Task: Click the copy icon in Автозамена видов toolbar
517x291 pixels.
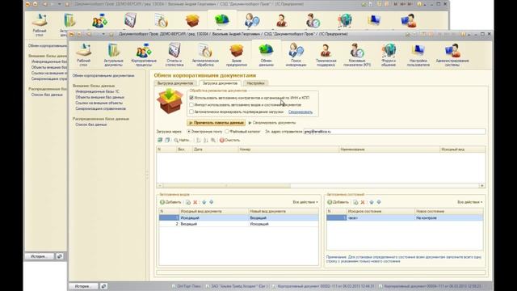Action: 188,202
